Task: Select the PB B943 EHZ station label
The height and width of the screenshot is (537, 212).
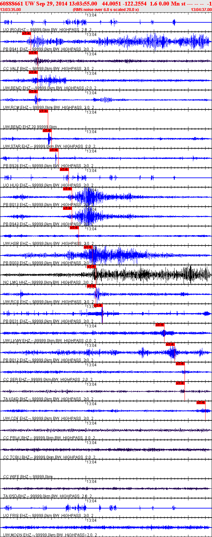Action: coord(48,224)
